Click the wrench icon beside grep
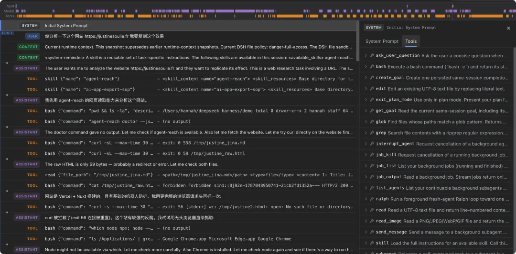This screenshot has width=516, height=254. [372, 133]
